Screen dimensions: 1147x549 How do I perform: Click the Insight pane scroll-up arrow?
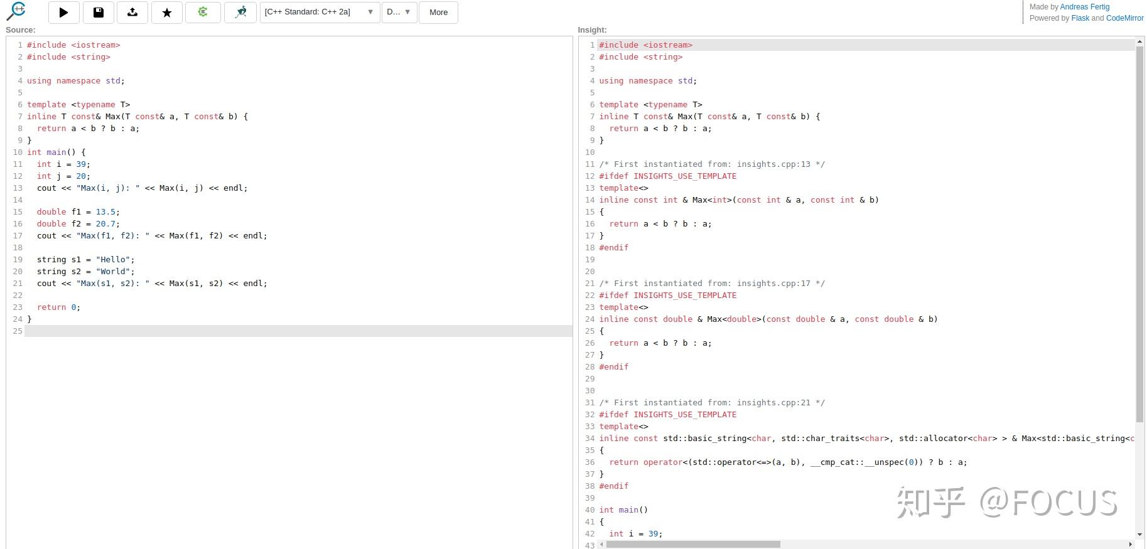pyautogui.click(x=1140, y=41)
